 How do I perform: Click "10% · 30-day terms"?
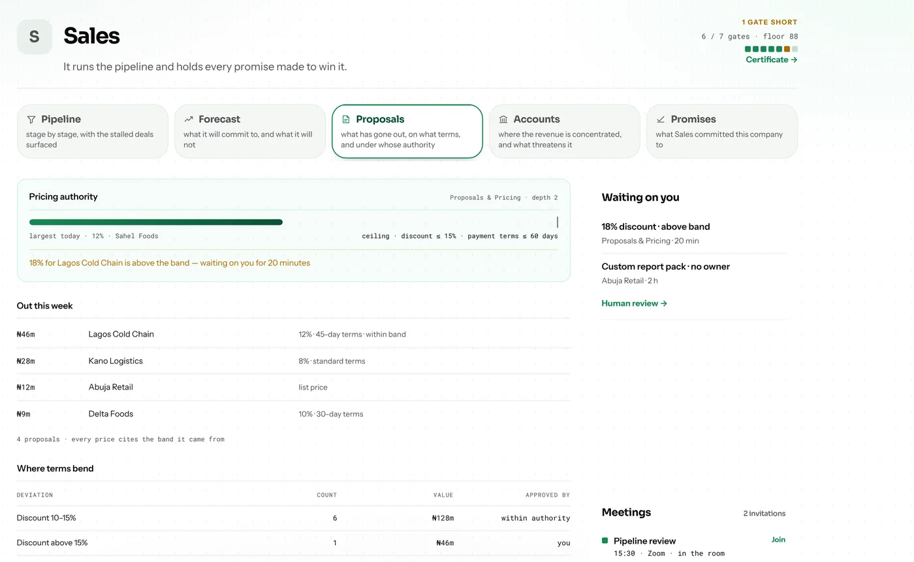[331, 414]
